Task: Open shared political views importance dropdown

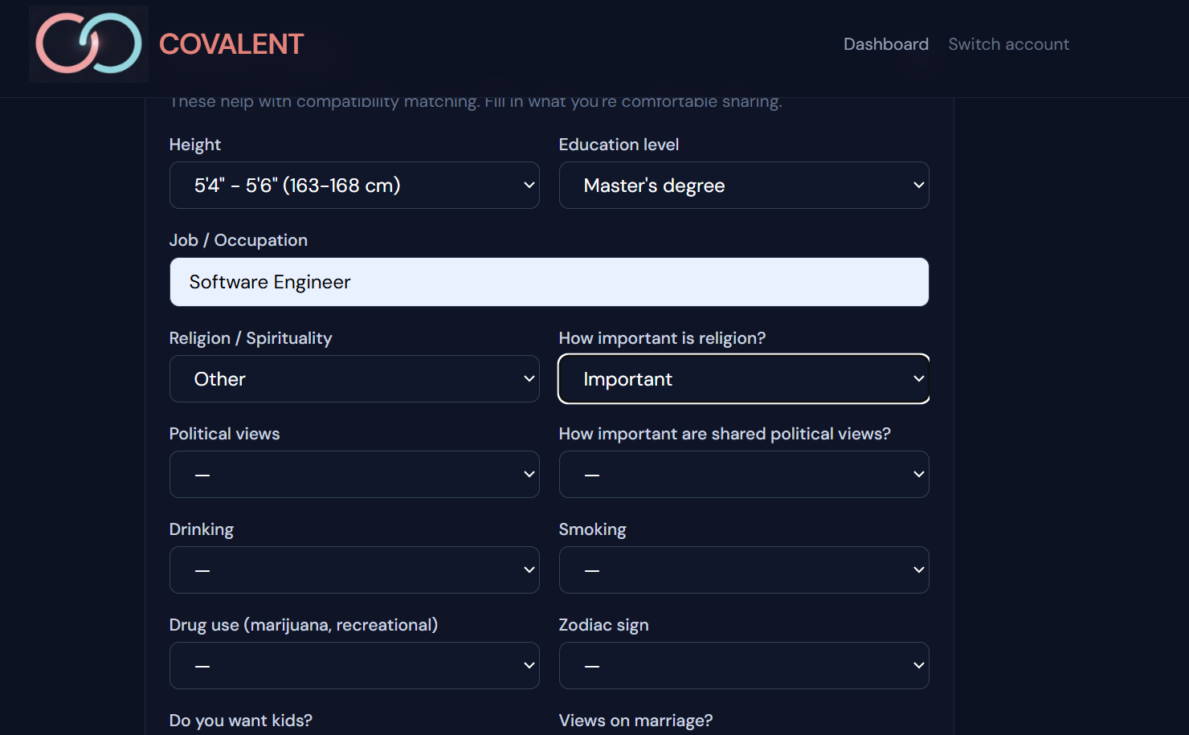Action: click(x=743, y=475)
